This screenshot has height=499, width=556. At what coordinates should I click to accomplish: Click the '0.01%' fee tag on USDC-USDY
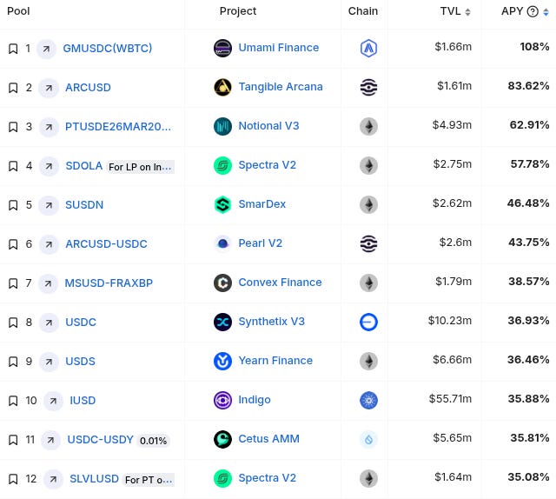[x=153, y=441]
